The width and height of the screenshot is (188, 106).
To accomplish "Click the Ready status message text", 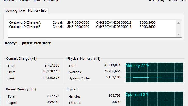I will [x=28, y=43].
